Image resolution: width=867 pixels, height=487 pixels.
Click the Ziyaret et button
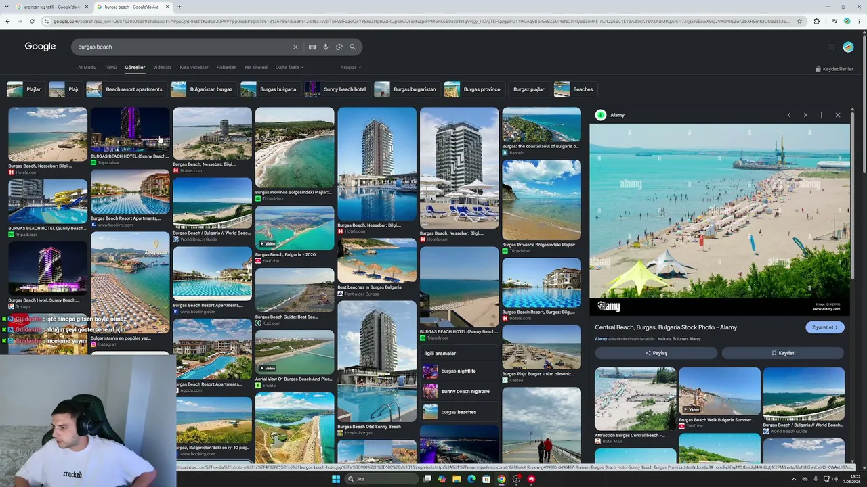pyautogui.click(x=825, y=327)
